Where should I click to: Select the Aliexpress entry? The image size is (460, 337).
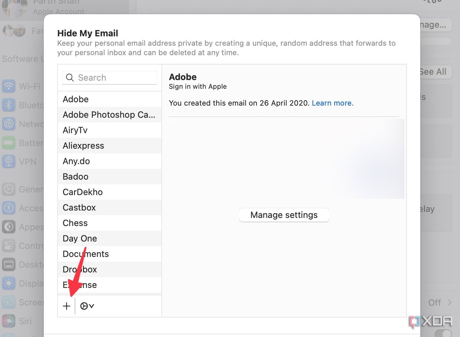(x=110, y=146)
